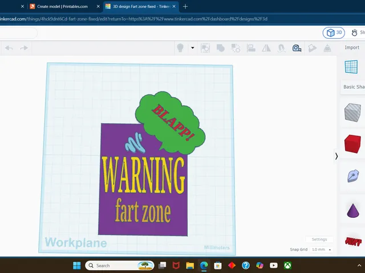Screen dimensions: 365x273
Task: Switch to 3D design view button
Action: coord(334,33)
